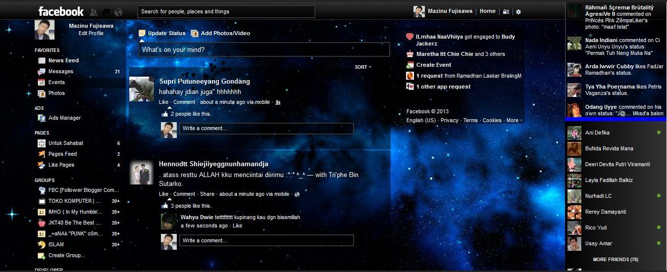Click public globe icon on Hennodtt's post
The image size is (667, 272).
(297, 194)
